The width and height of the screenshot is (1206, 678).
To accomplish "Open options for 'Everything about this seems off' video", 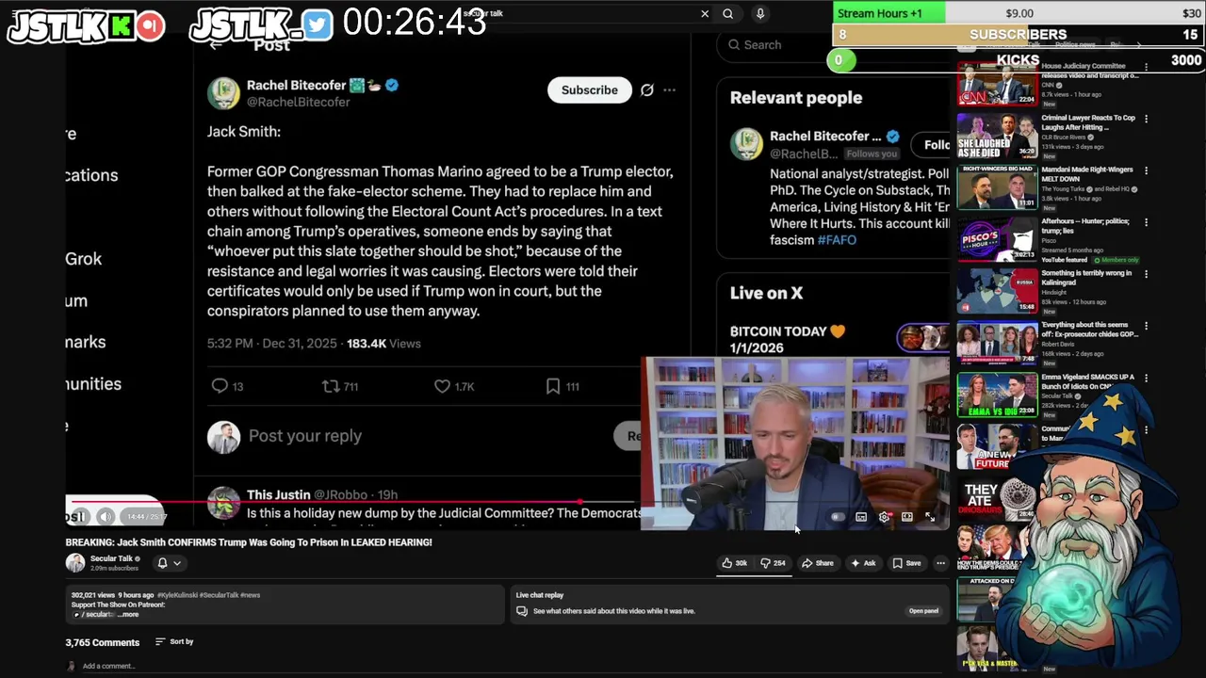I will point(1146,326).
